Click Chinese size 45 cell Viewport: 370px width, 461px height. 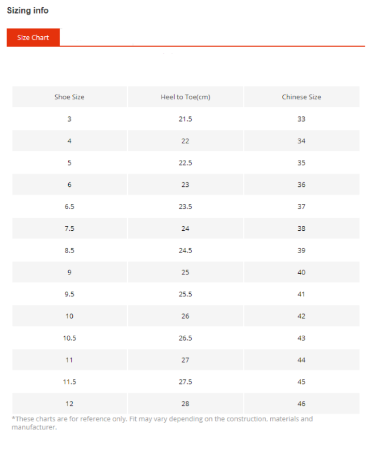302,382
